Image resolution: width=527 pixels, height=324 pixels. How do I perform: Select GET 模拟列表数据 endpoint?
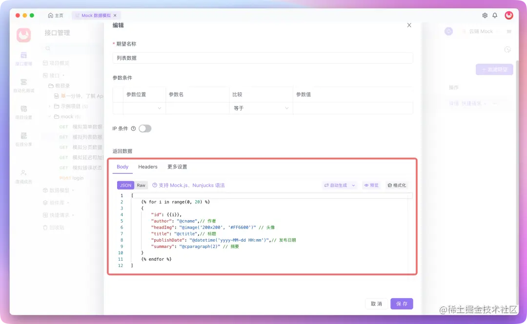coord(81,137)
